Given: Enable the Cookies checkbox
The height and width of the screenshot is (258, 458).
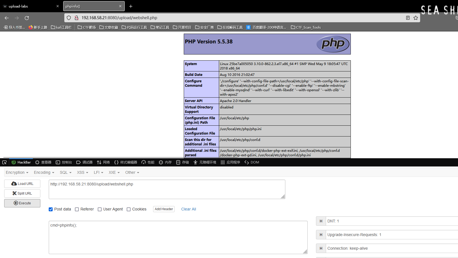Looking at the screenshot, I should pos(129,209).
